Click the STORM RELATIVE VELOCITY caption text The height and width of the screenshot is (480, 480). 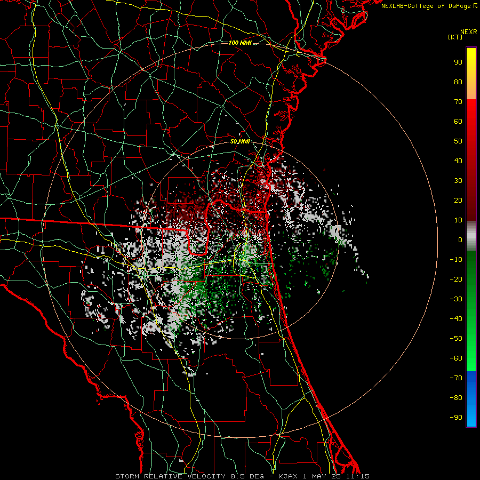click(170, 476)
